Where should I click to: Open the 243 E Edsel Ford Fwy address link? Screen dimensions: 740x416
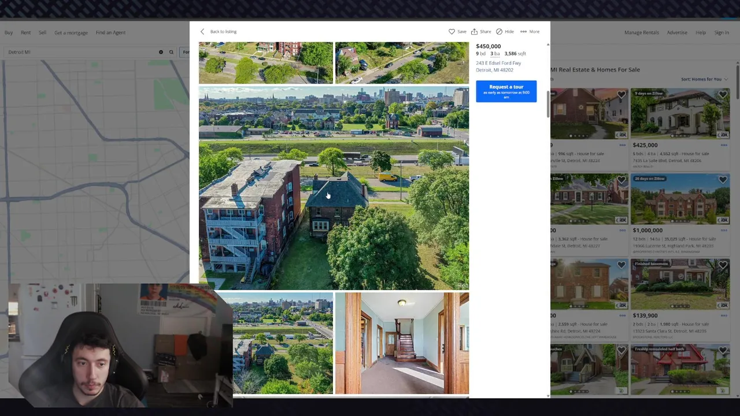tap(498, 66)
